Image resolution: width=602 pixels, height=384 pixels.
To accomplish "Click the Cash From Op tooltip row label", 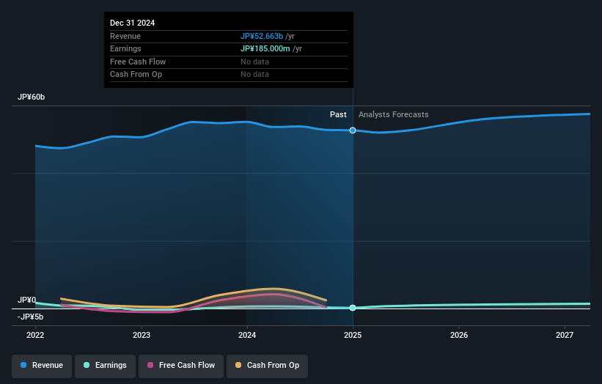I will tap(136, 75).
